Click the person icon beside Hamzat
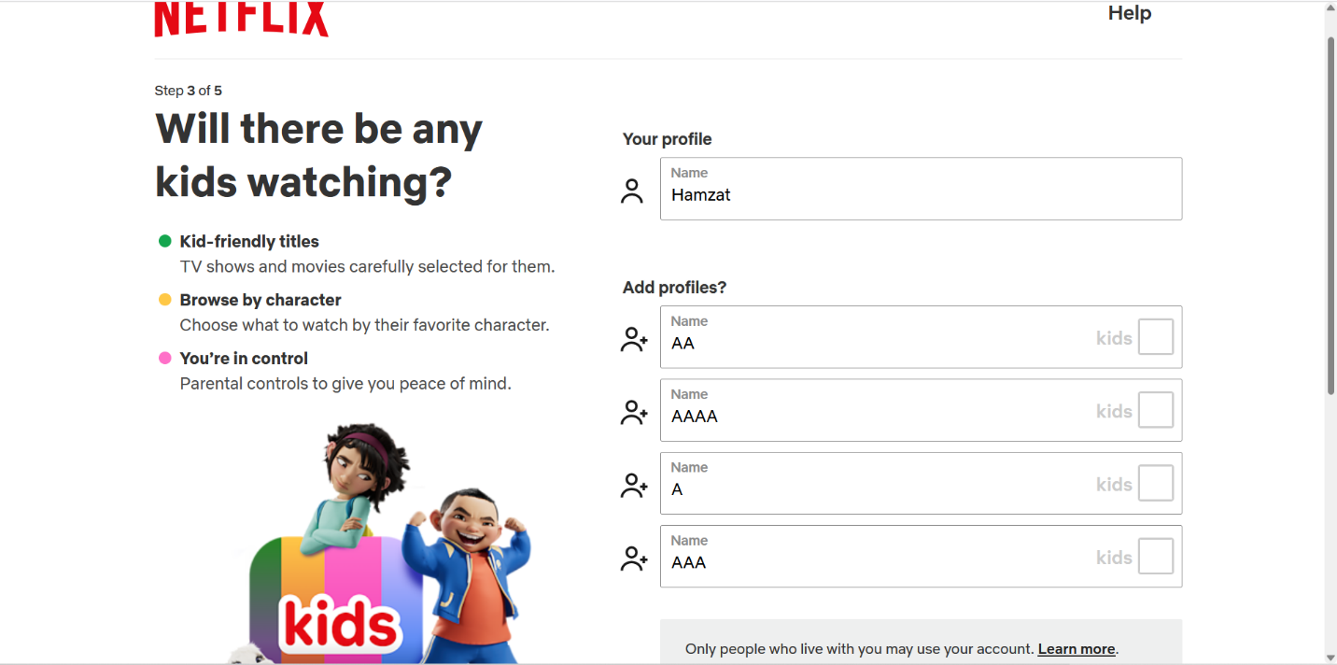 [x=632, y=191]
